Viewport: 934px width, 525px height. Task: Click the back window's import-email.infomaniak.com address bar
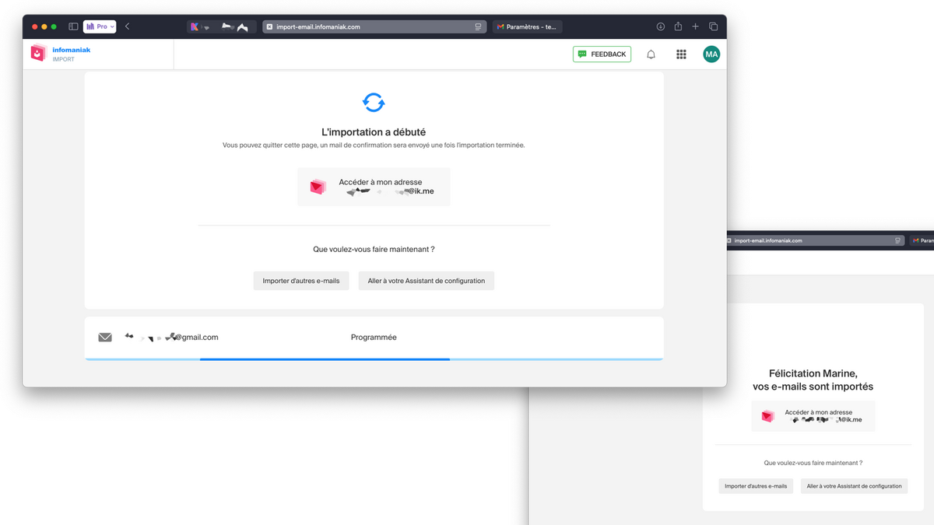point(814,240)
